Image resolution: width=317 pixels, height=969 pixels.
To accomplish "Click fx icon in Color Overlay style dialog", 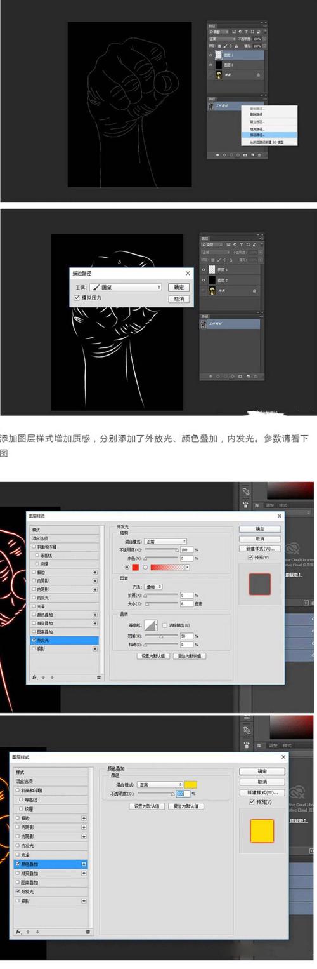I will [x=18, y=931].
